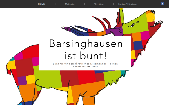Go to the HOME menu item
Screen dimensions: 169x105
click(x=41, y=4)
